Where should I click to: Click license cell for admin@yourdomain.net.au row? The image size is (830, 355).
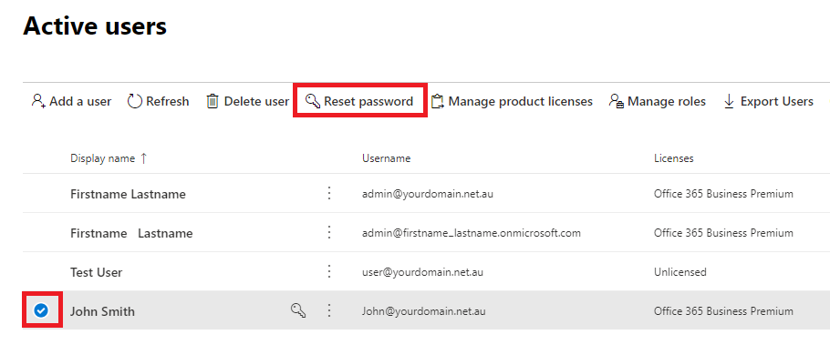click(x=723, y=194)
